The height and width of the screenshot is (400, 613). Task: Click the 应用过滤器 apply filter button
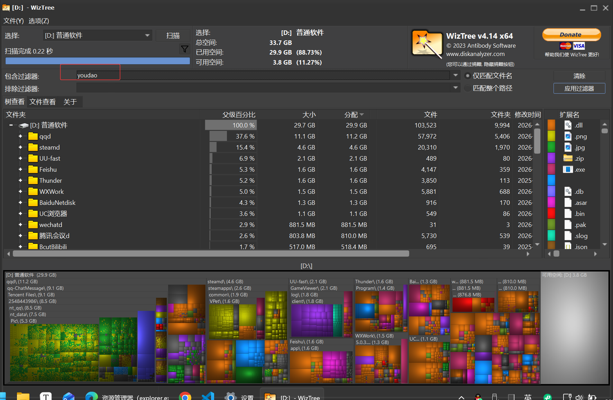click(579, 88)
